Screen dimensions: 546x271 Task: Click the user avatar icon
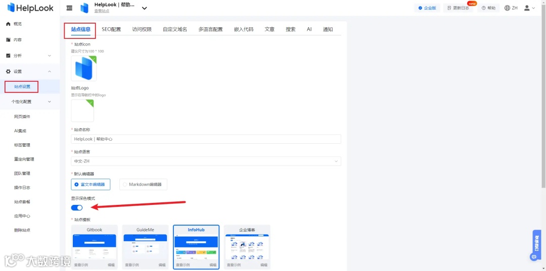pyautogui.click(x=527, y=8)
